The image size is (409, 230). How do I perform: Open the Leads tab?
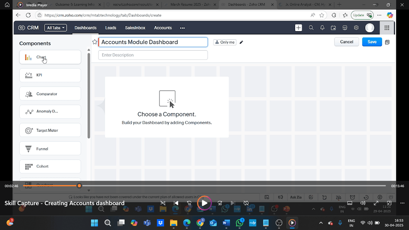point(111,28)
